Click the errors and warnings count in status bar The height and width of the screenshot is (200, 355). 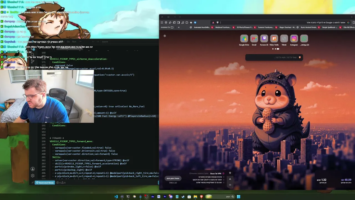pyautogui.click(x=61, y=183)
